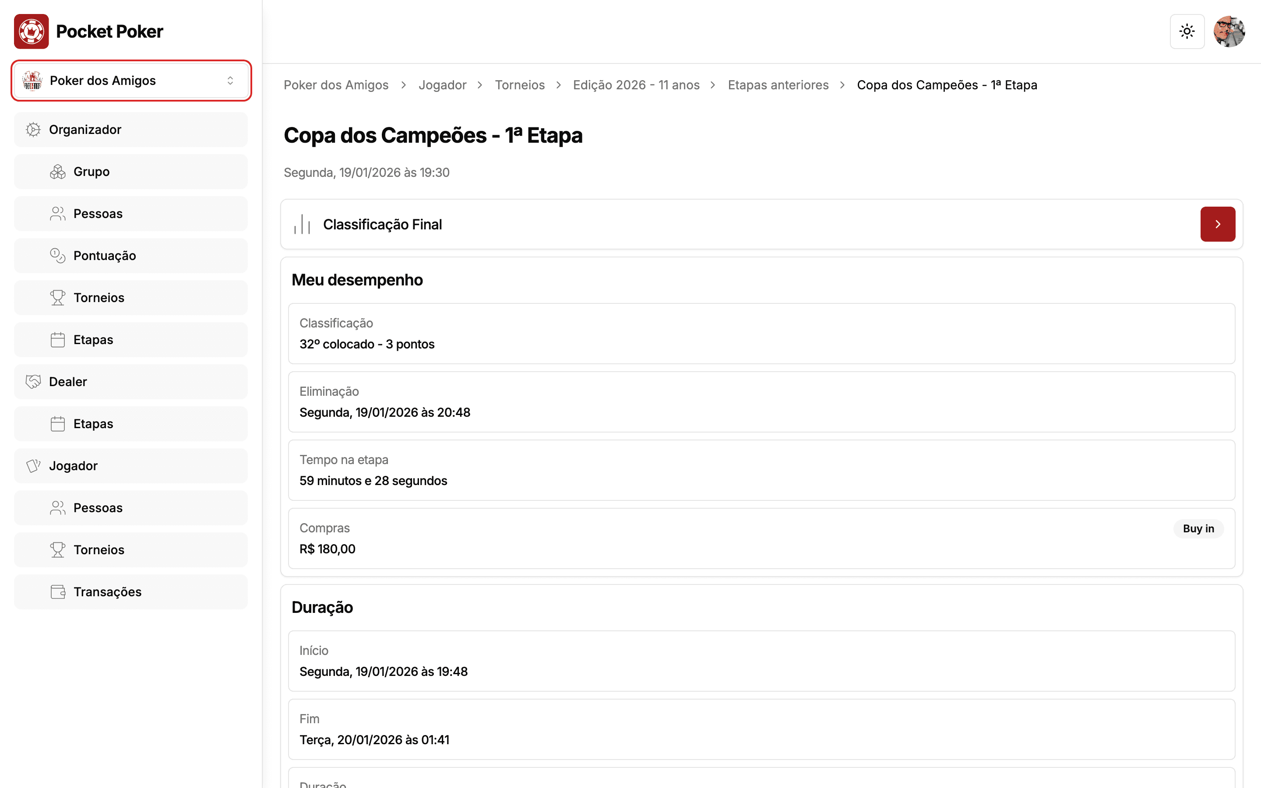Click the calendar icon under Organizador
The width and height of the screenshot is (1261, 788).
[x=58, y=340]
